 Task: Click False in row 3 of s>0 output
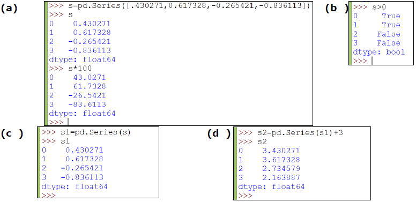389,43
